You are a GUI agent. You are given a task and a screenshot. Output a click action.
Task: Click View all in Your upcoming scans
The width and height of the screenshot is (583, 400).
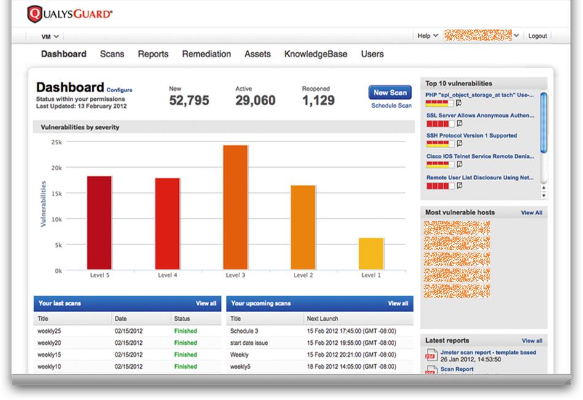click(398, 304)
